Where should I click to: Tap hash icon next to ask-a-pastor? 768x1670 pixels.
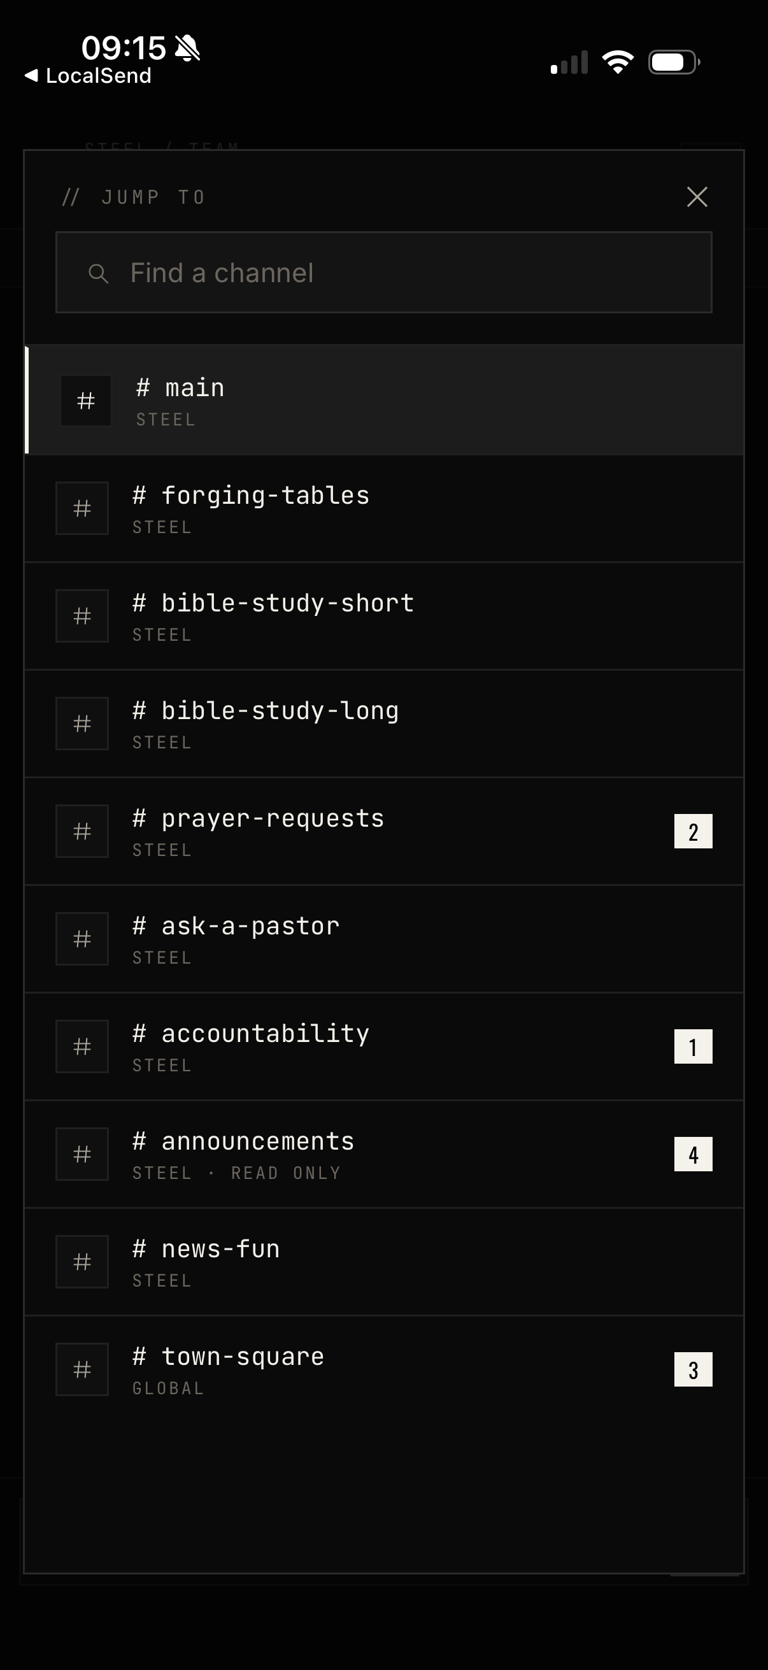(x=82, y=939)
